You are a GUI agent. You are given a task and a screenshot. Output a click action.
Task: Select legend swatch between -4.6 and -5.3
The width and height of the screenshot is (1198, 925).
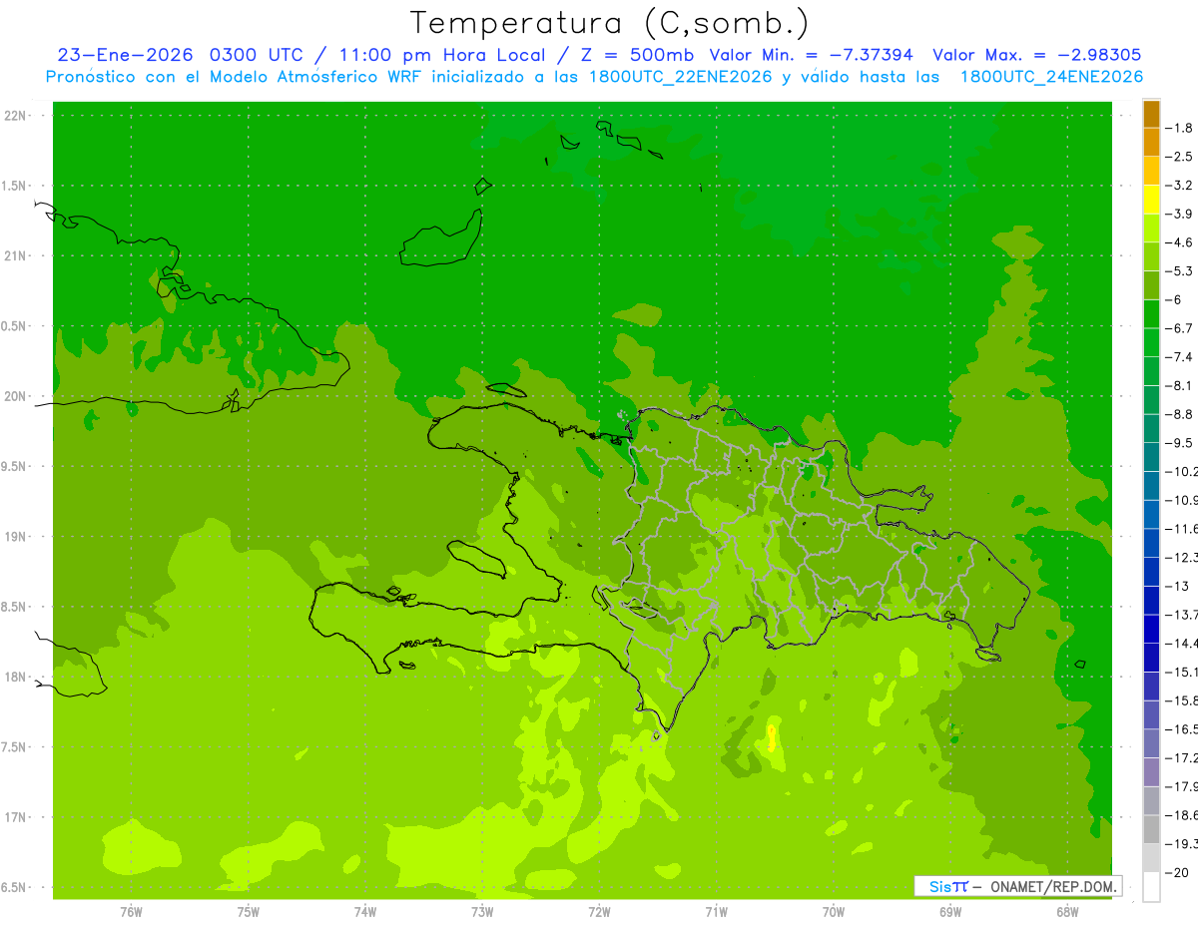coord(1151,257)
